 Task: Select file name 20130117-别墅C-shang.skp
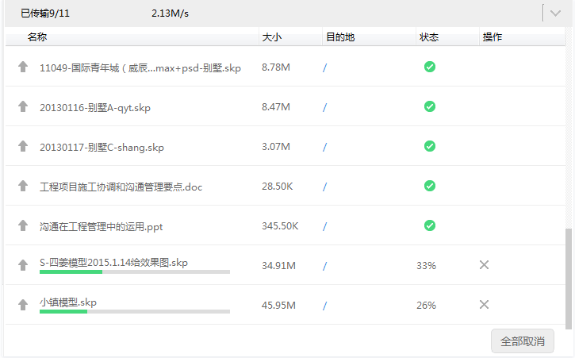click(x=102, y=147)
